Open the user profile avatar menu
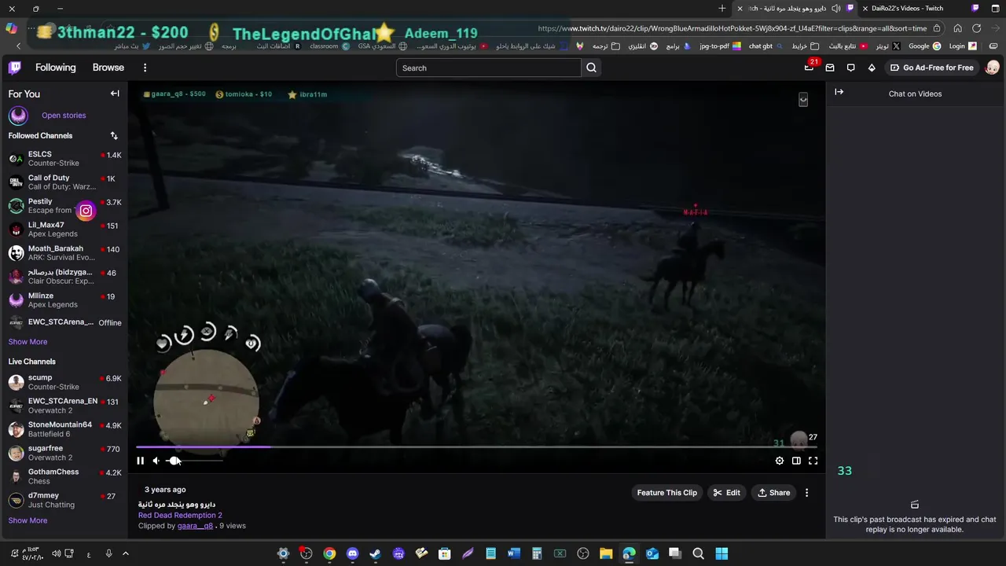Screen dimensions: 1006x566 993,68
